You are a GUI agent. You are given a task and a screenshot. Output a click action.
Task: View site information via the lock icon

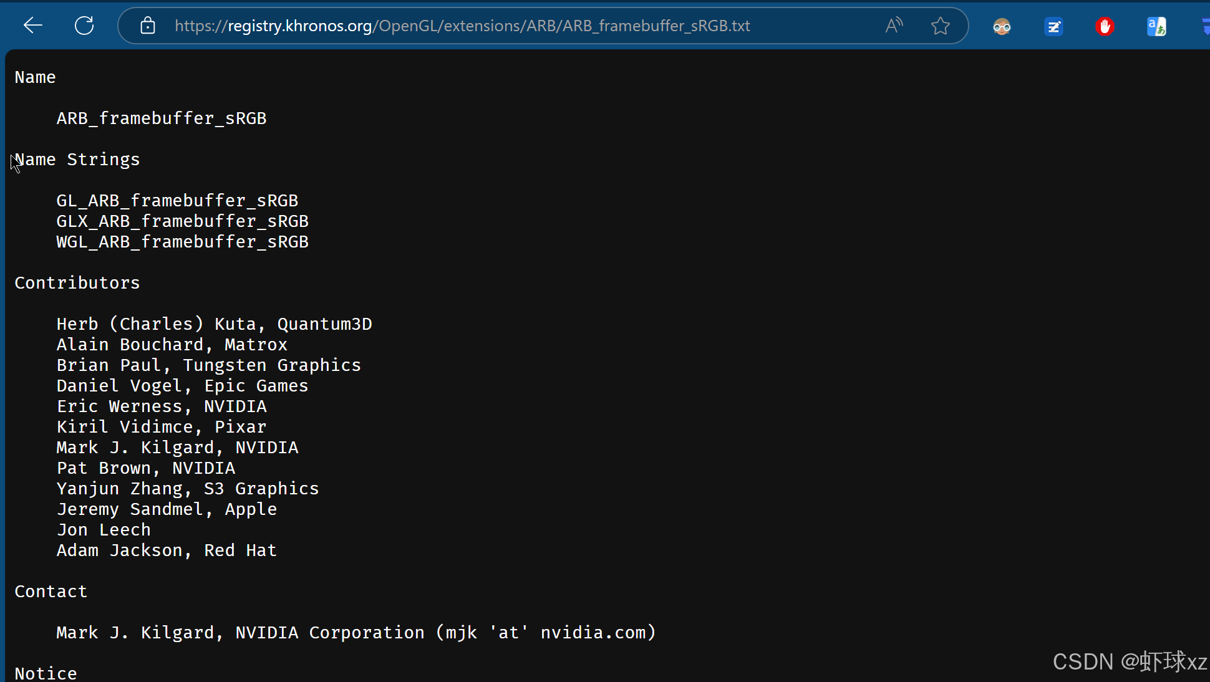point(148,26)
